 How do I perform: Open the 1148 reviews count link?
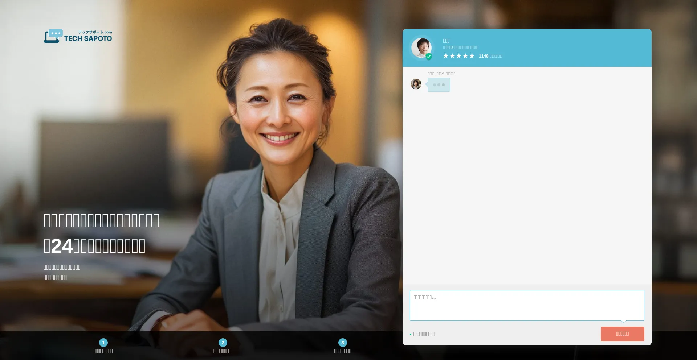[x=490, y=56]
